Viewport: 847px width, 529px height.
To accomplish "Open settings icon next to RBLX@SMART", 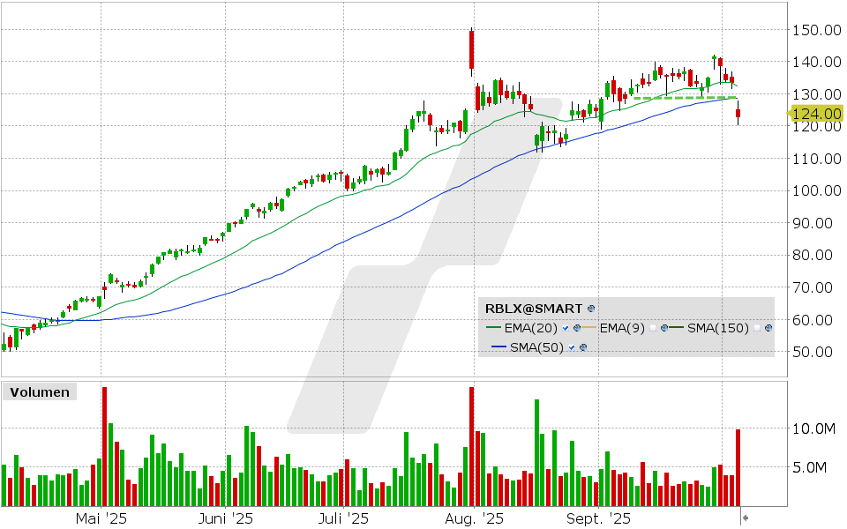I will [589, 309].
